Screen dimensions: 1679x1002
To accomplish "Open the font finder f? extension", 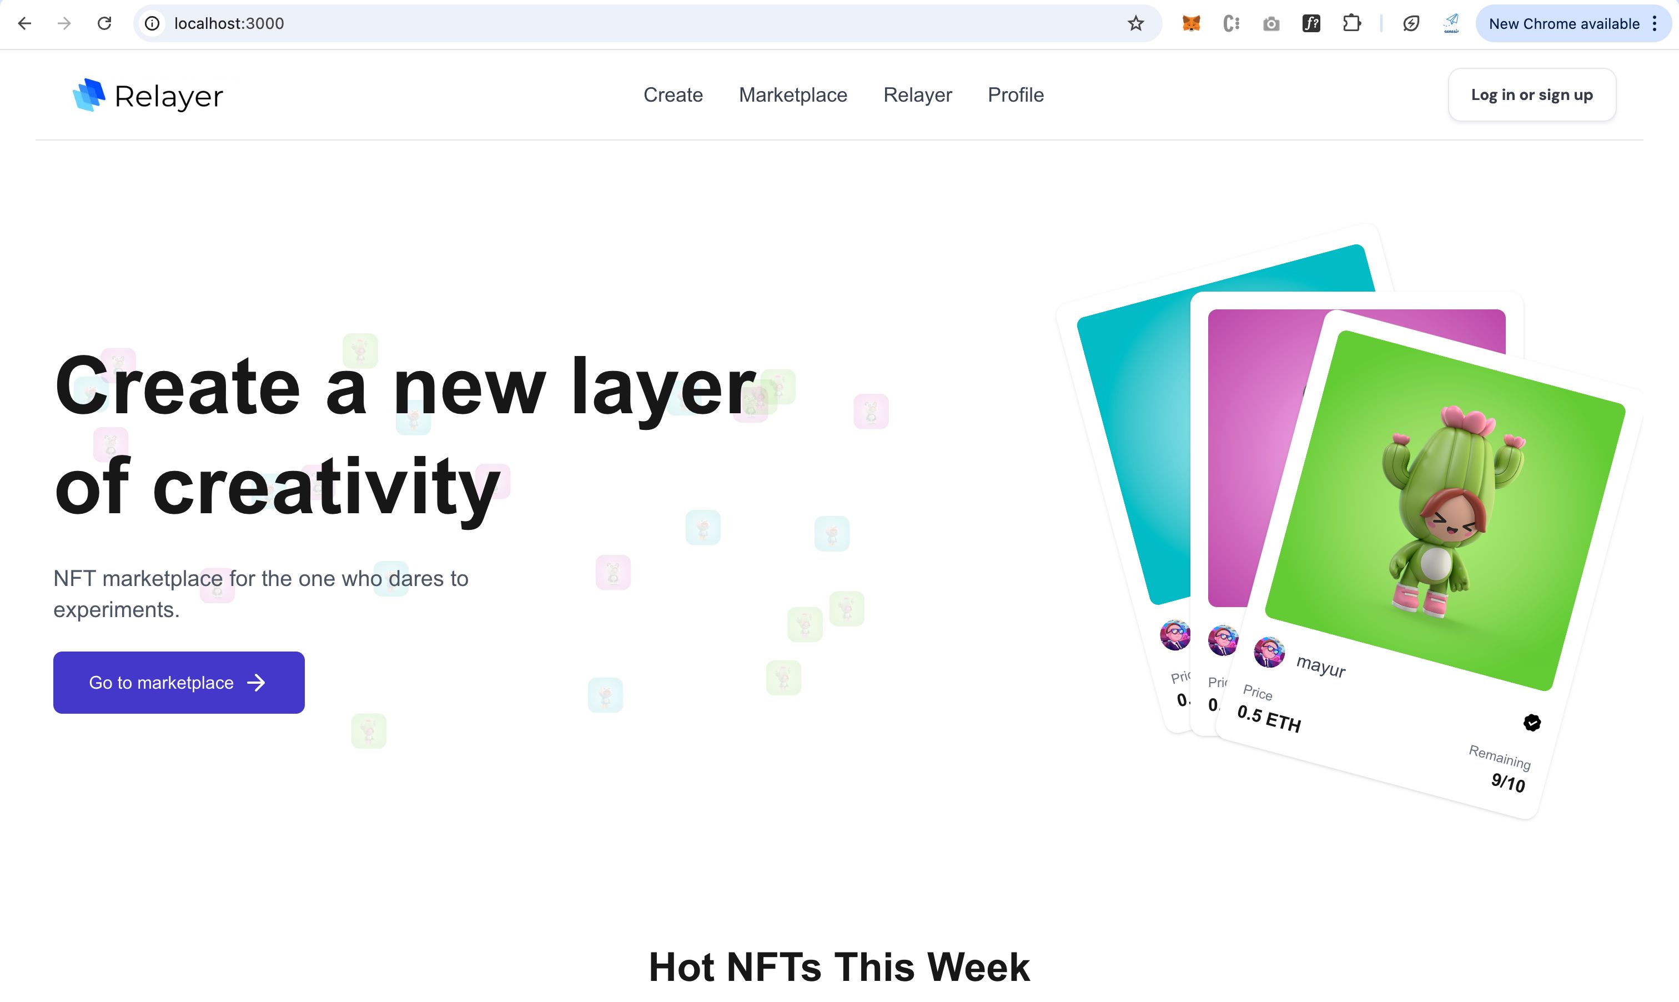I will pos(1310,24).
